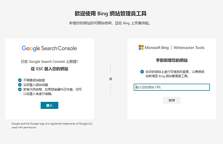
Task: Click the 新增 add button
Action: pyautogui.click(x=172, y=100)
